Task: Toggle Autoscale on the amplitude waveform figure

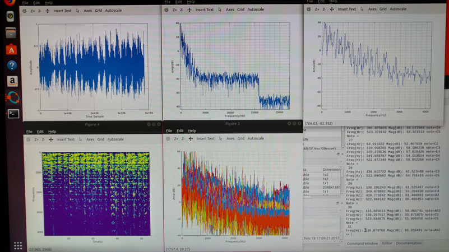Action: pyautogui.click(x=113, y=11)
